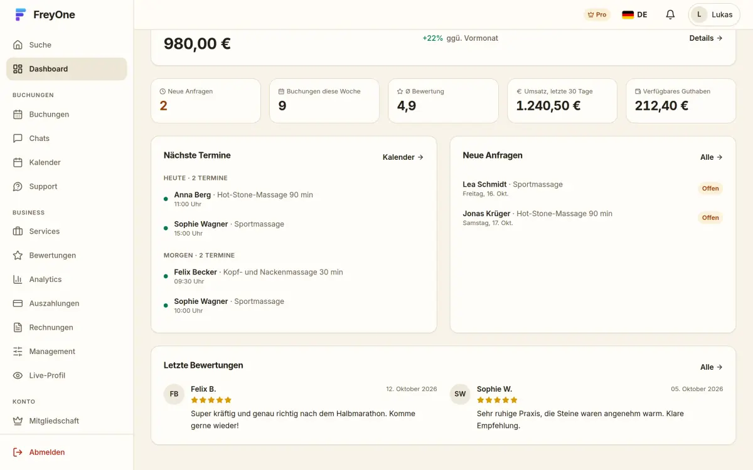
Task: Open Anna Berg Hot-Stone-Massage appointment
Action: pyautogui.click(x=294, y=199)
